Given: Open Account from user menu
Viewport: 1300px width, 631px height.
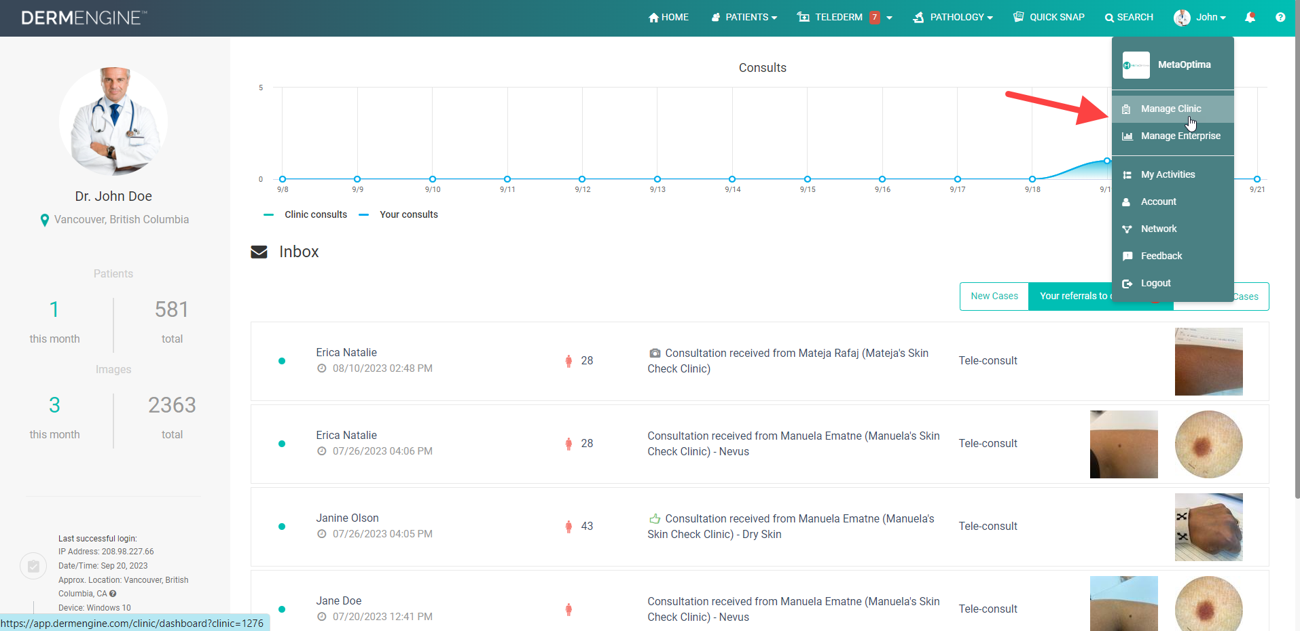Looking at the screenshot, I should 1173,202.
